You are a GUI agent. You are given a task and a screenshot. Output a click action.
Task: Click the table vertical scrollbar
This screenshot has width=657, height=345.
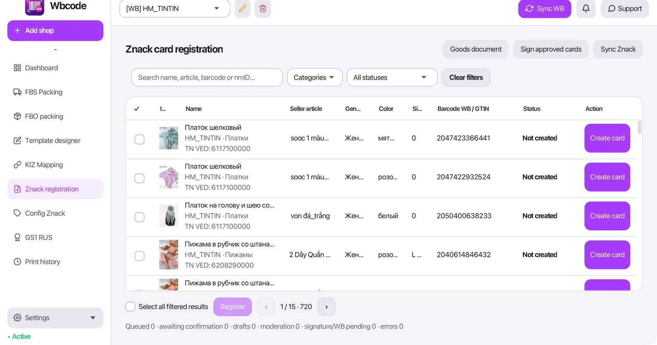click(x=639, y=127)
